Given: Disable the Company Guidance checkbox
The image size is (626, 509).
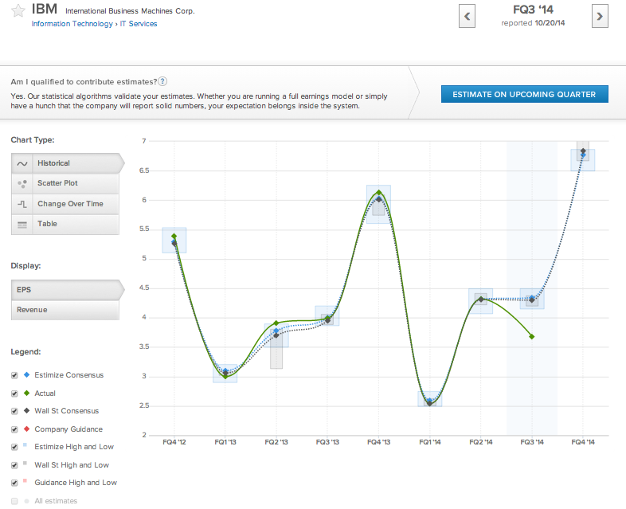Looking at the screenshot, I should click(14, 429).
